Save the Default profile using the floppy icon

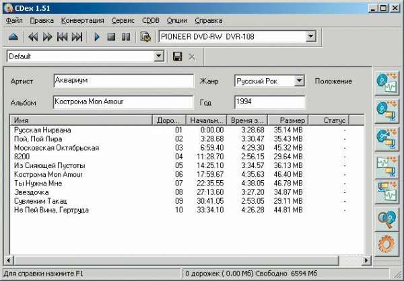(x=178, y=57)
